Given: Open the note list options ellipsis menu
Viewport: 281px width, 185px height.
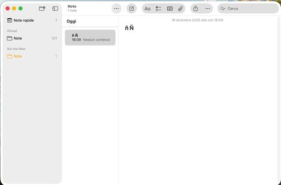Looking at the screenshot, I should pyautogui.click(x=117, y=8).
